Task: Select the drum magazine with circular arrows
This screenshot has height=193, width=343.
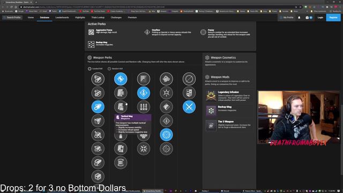Action: (x=121, y=162)
